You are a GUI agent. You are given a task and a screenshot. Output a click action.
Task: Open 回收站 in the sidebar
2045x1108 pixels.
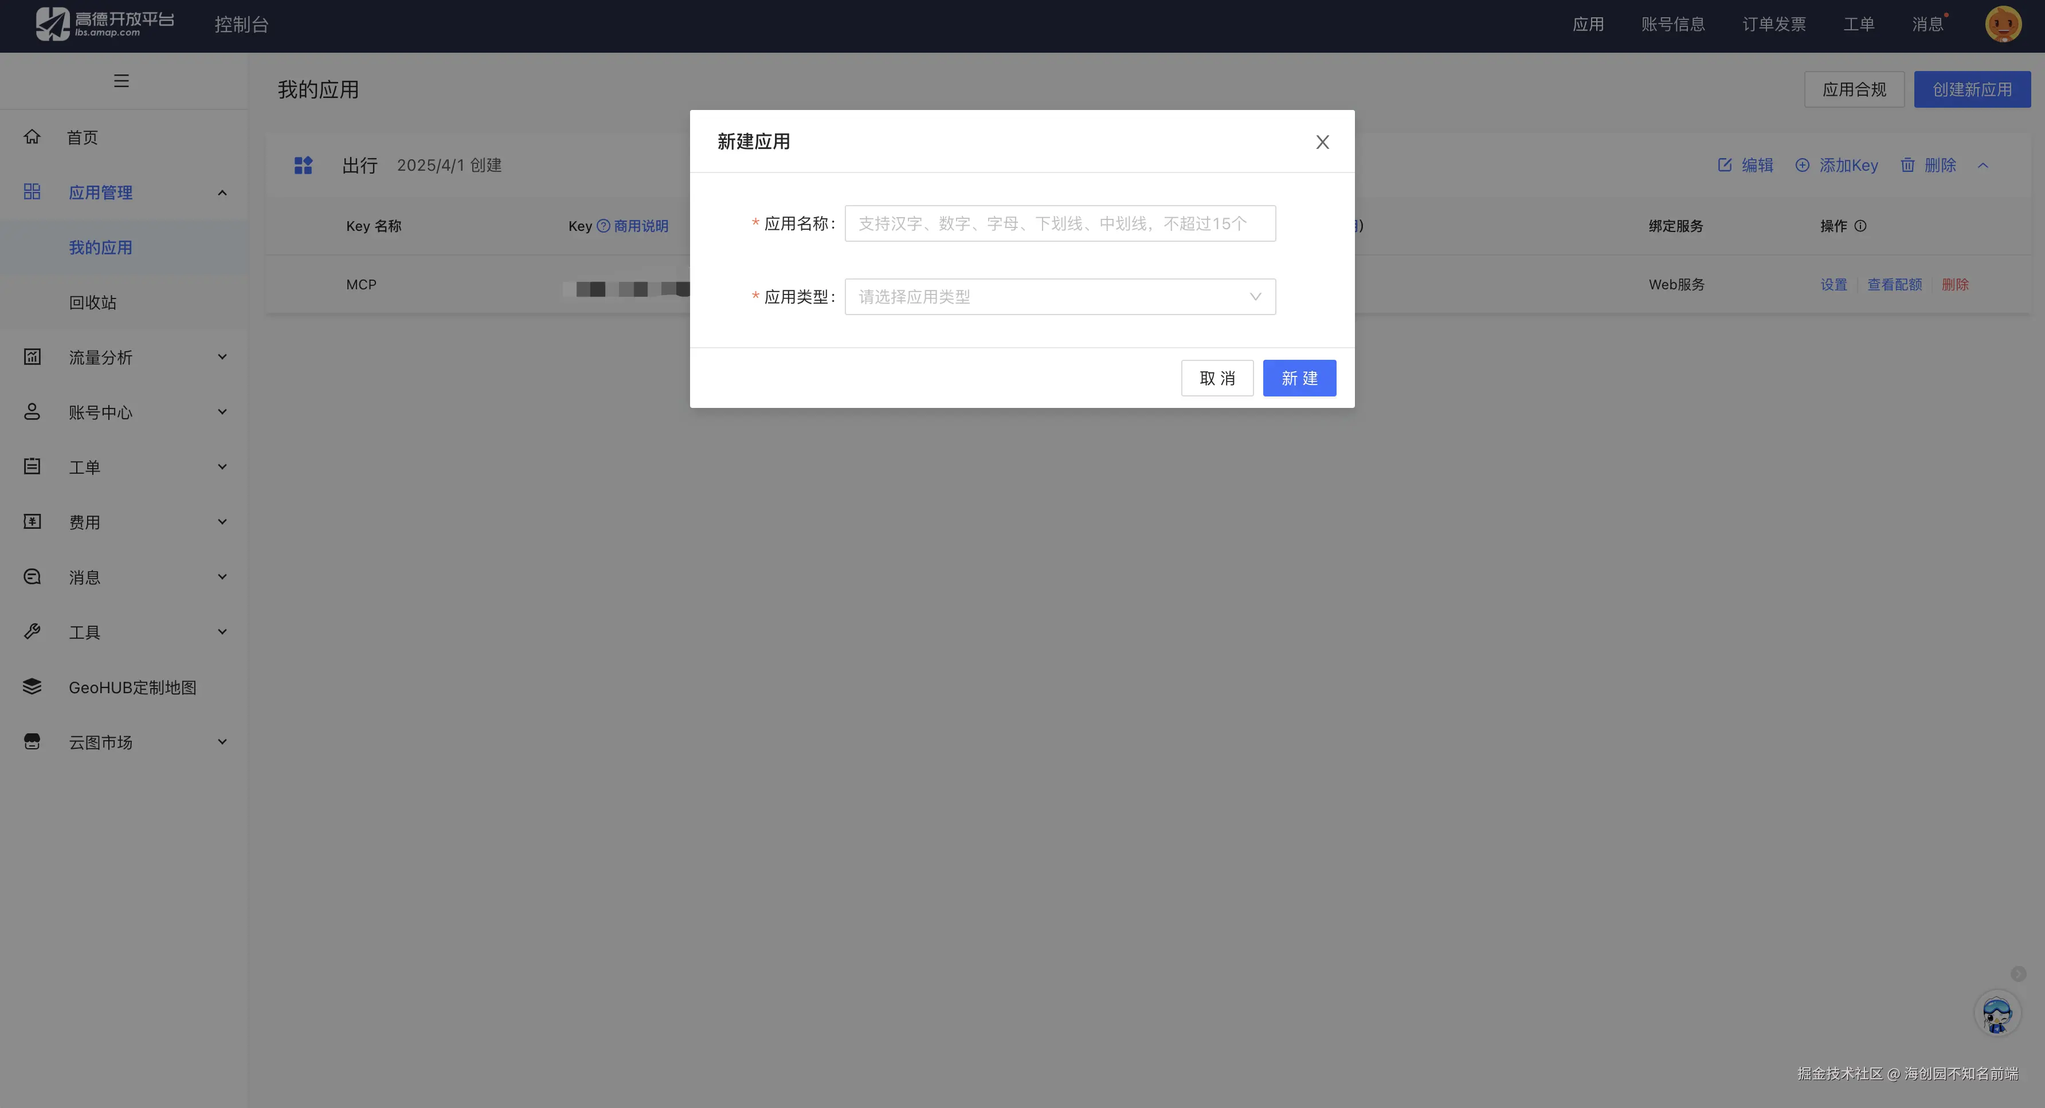point(93,302)
